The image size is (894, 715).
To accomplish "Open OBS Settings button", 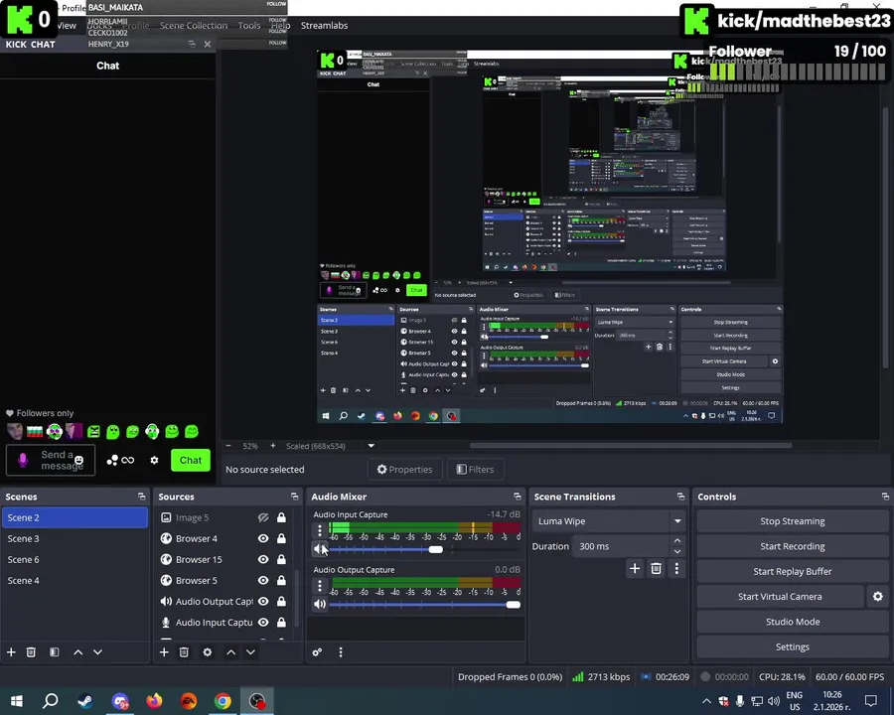I will coord(792,646).
